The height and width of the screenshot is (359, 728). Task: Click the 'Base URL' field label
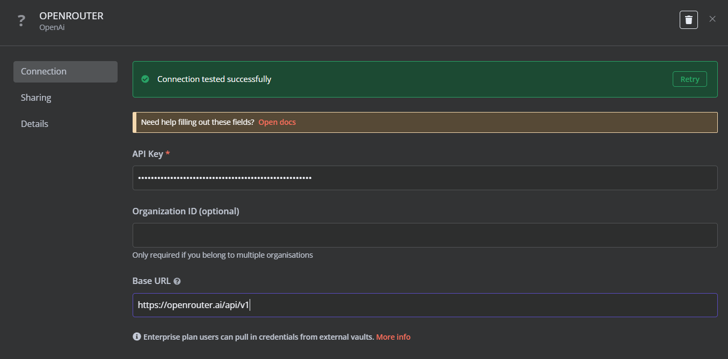pyautogui.click(x=151, y=281)
